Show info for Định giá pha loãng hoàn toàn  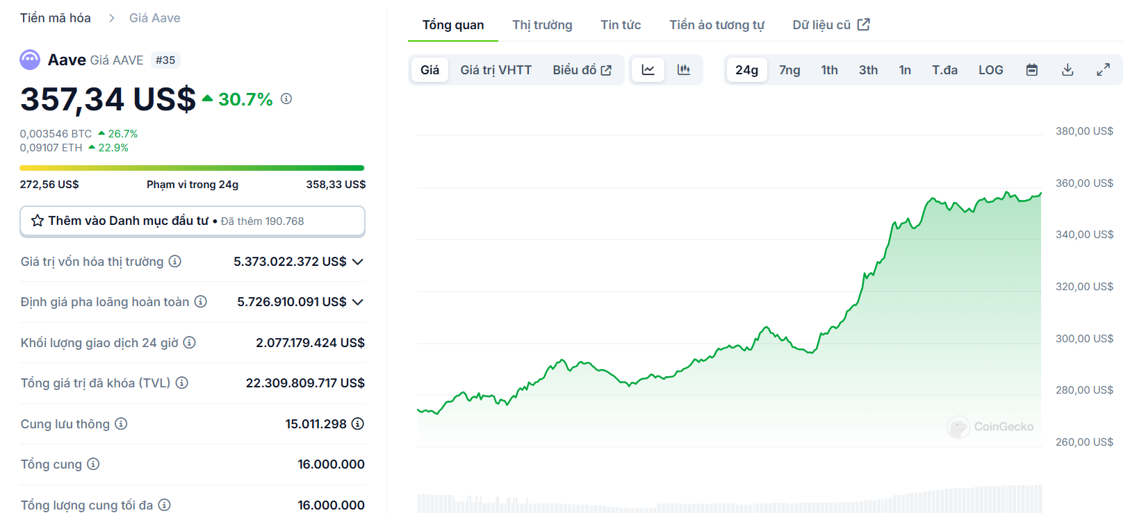201,301
